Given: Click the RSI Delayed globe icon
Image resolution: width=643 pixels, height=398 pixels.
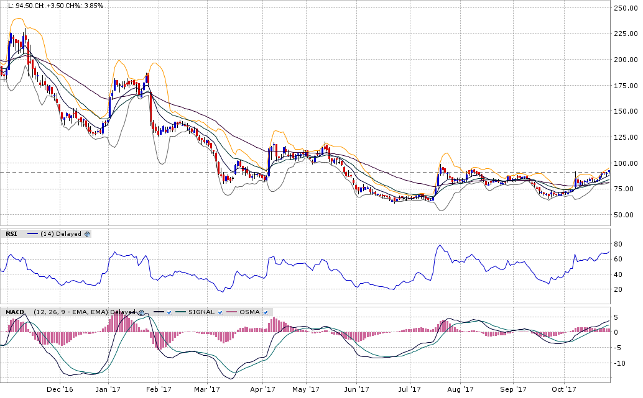Looking at the screenshot, I should [87, 234].
